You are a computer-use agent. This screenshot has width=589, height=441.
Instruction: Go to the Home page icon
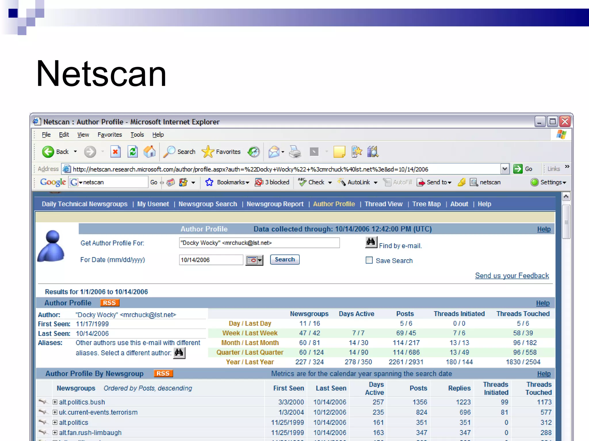tap(150, 152)
